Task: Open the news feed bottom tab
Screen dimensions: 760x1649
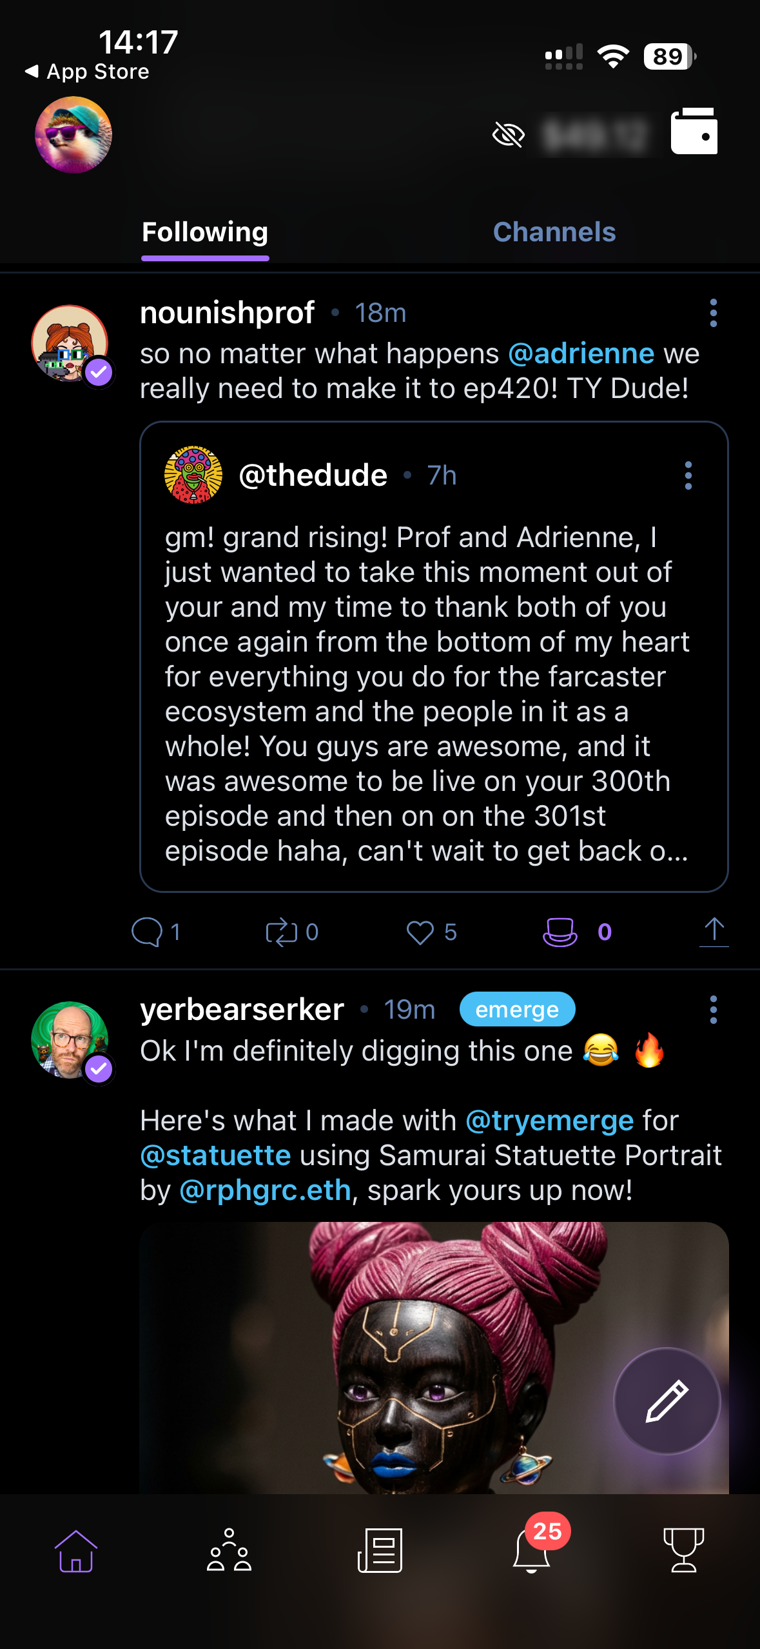Action: 380,1551
